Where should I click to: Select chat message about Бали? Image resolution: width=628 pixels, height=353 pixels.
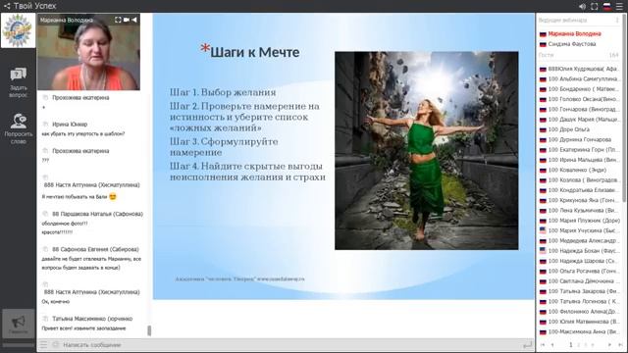coord(79,196)
